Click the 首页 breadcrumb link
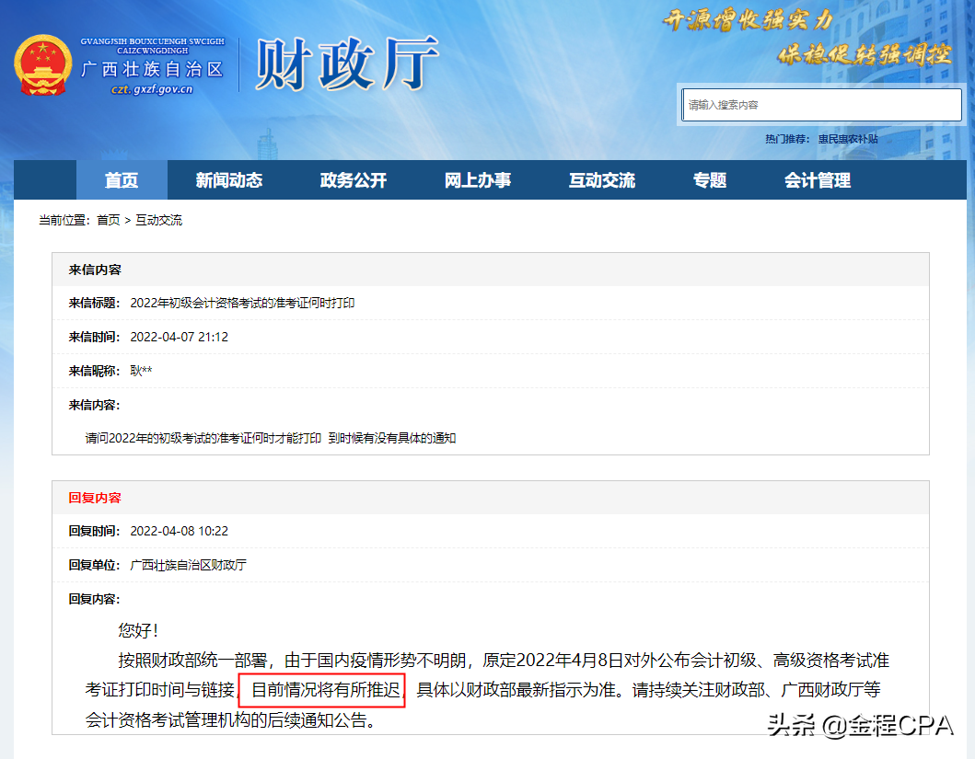Image resolution: width=975 pixels, height=759 pixels. [x=109, y=220]
